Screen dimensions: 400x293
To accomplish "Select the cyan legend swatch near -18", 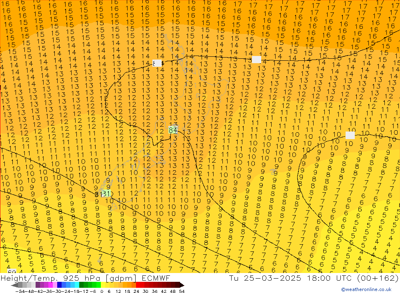I will tap(77, 285).
